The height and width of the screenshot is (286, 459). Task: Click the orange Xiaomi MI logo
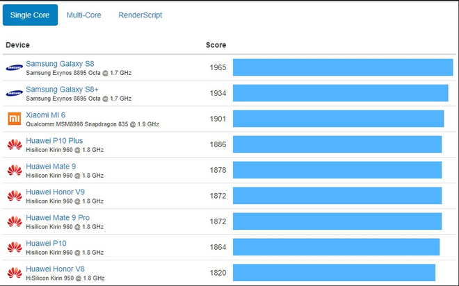14,119
